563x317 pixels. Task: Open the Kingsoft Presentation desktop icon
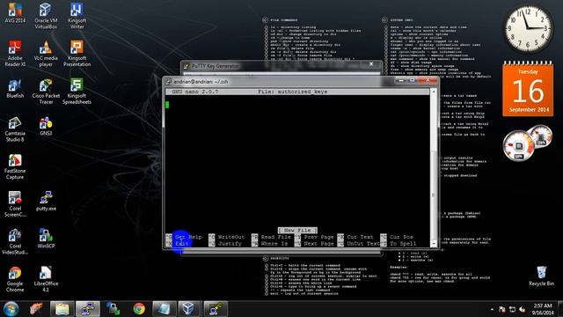tap(77, 54)
